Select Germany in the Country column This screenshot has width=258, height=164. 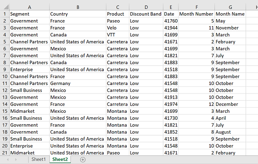pos(78,83)
